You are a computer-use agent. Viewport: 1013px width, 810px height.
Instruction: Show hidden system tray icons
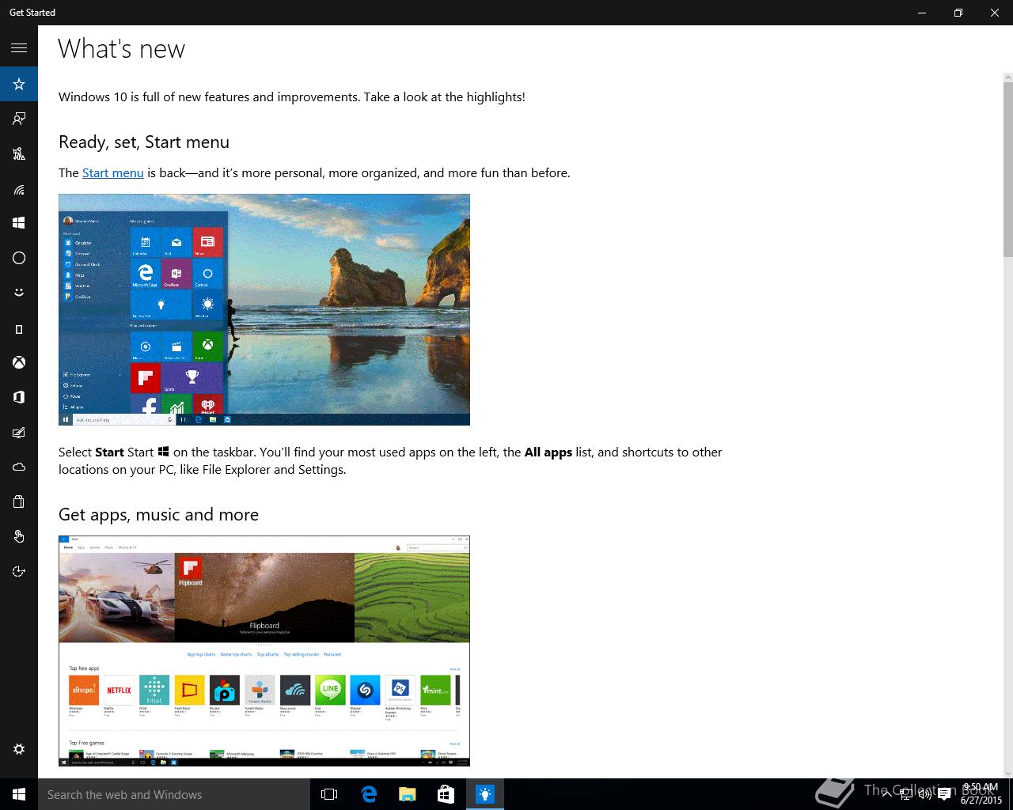[x=887, y=794]
